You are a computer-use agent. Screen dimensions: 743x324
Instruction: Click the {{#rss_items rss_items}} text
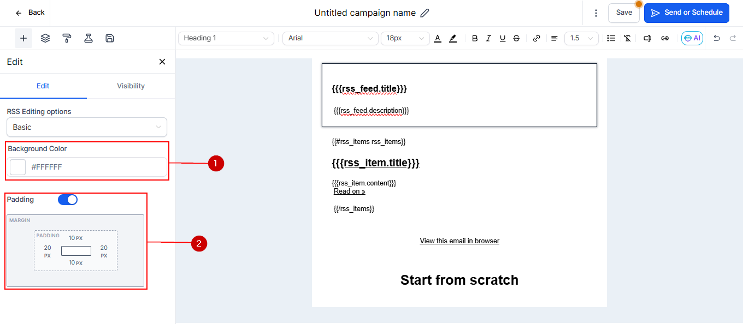(x=369, y=142)
